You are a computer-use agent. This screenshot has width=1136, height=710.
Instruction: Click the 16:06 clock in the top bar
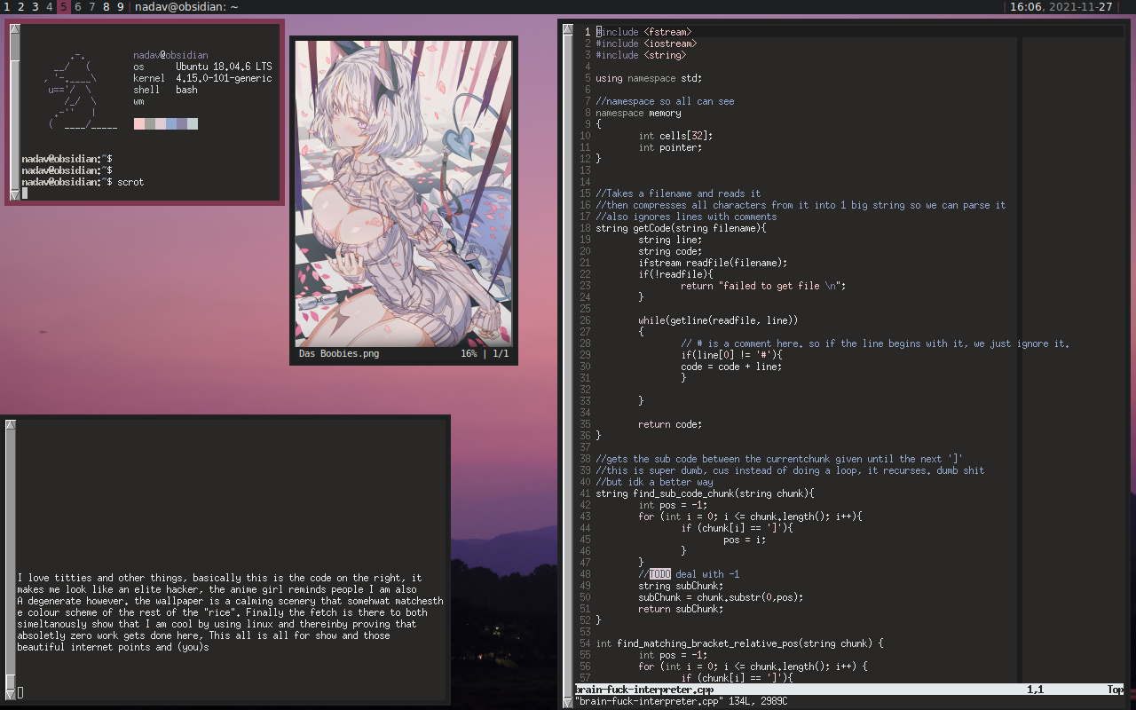[x=1026, y=7]
